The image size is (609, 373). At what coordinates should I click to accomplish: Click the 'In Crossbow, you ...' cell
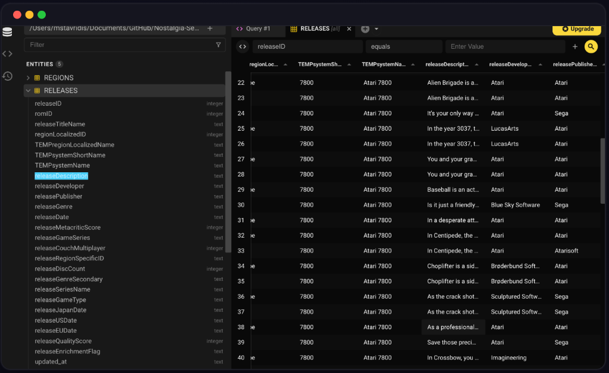point(453,358)
